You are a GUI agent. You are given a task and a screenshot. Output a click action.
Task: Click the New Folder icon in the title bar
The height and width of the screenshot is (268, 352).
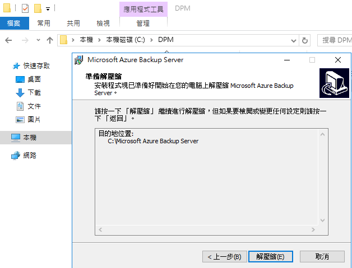38,8
